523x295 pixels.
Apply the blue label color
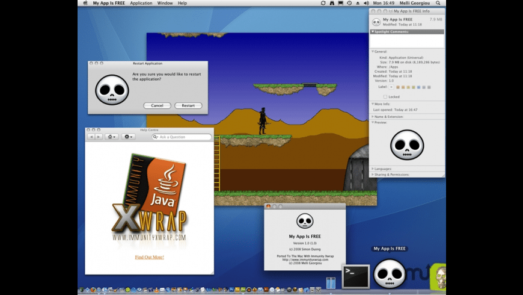418,87
